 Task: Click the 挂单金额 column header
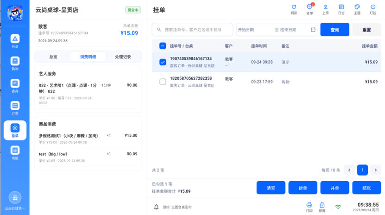pyautogui.click(x=370, y=46)
